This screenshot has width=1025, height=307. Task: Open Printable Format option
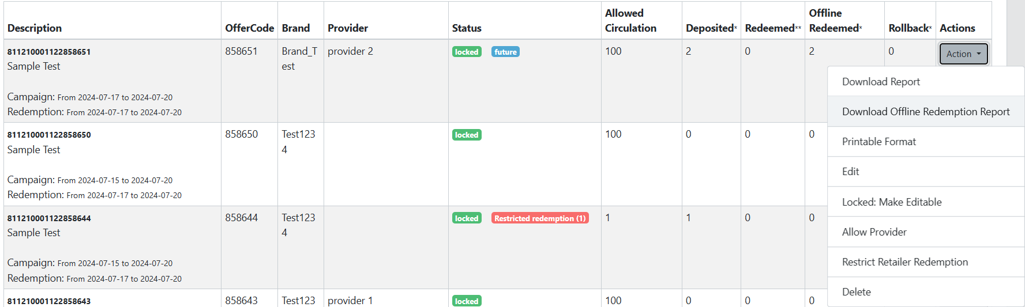[x=878, y=142]
